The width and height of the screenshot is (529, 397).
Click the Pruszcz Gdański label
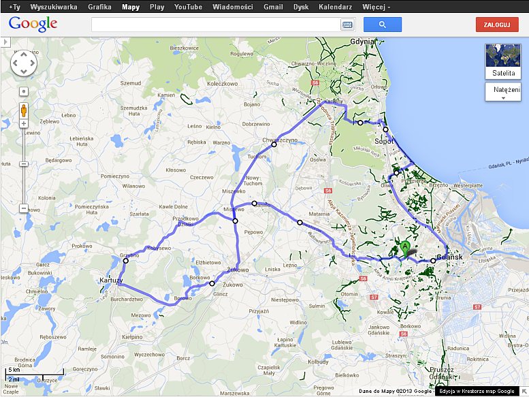pyautogui.click(x=442, y=373)
